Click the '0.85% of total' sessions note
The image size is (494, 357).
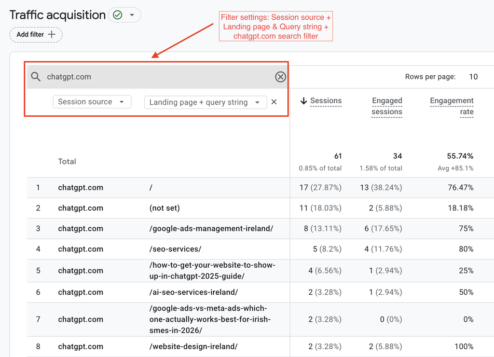(x=320, y=168)
